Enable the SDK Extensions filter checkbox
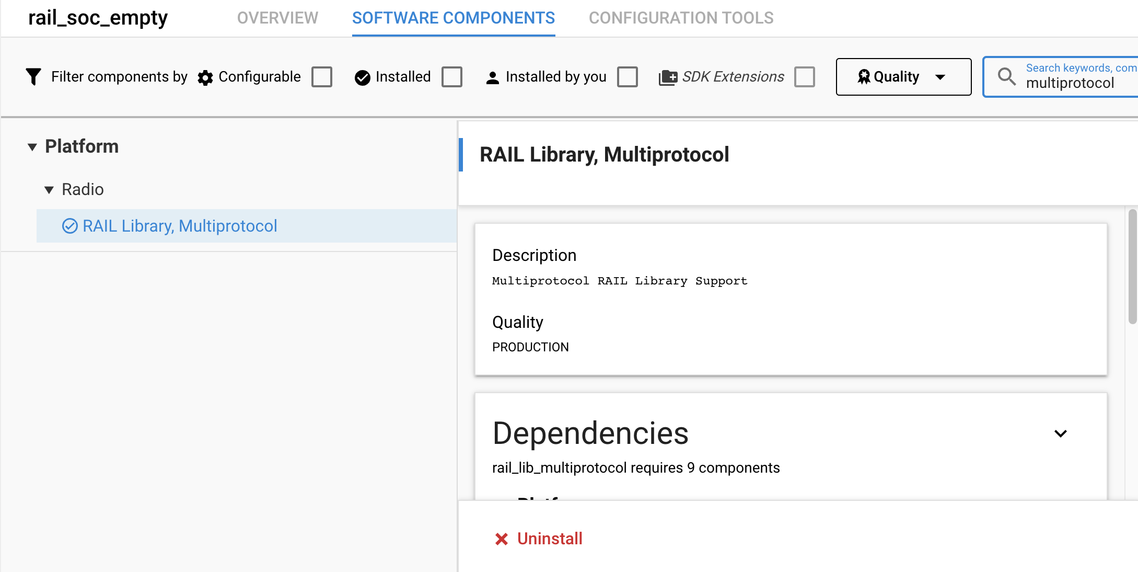The height and width of the screenshot is (572, 1138). coord(805,76)
